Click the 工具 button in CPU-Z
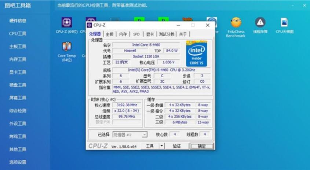This screenshot has width=310, height=170. click(x=150, y=146)
